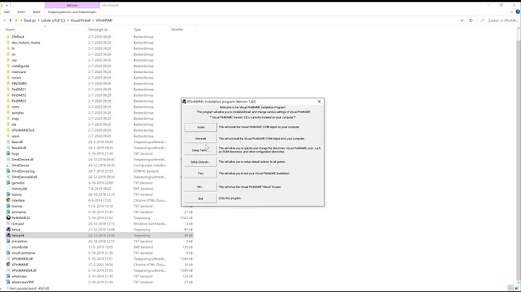Click the Quit button to end program

(200, 199)
